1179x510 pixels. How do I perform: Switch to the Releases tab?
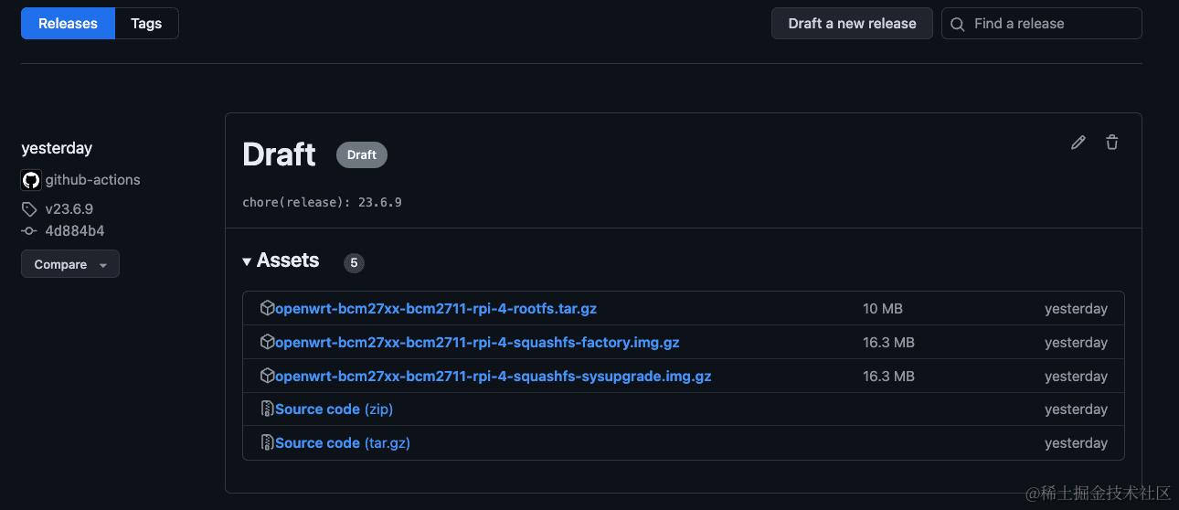point(68,24)
